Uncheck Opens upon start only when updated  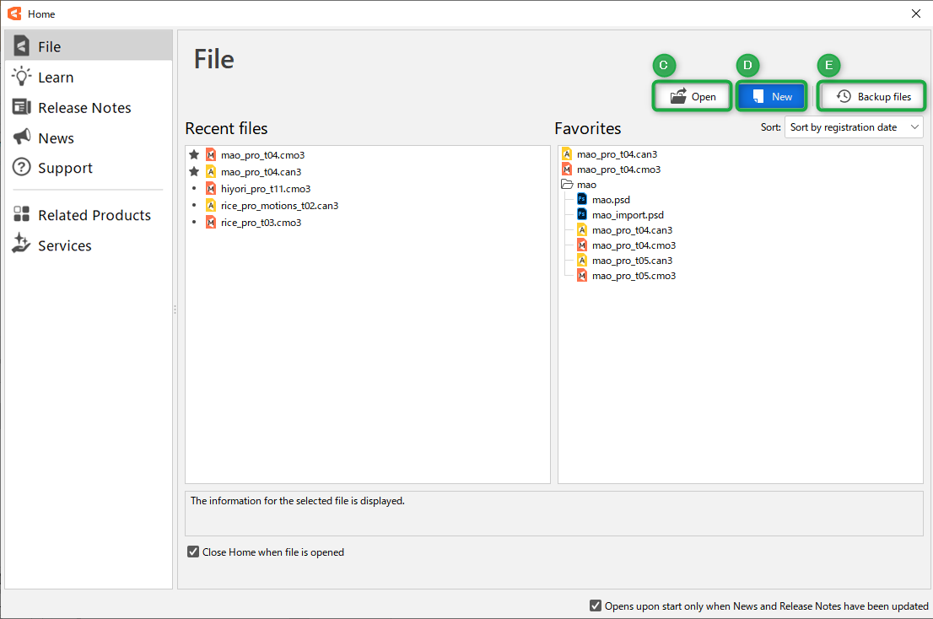click(x=596, y=606)
